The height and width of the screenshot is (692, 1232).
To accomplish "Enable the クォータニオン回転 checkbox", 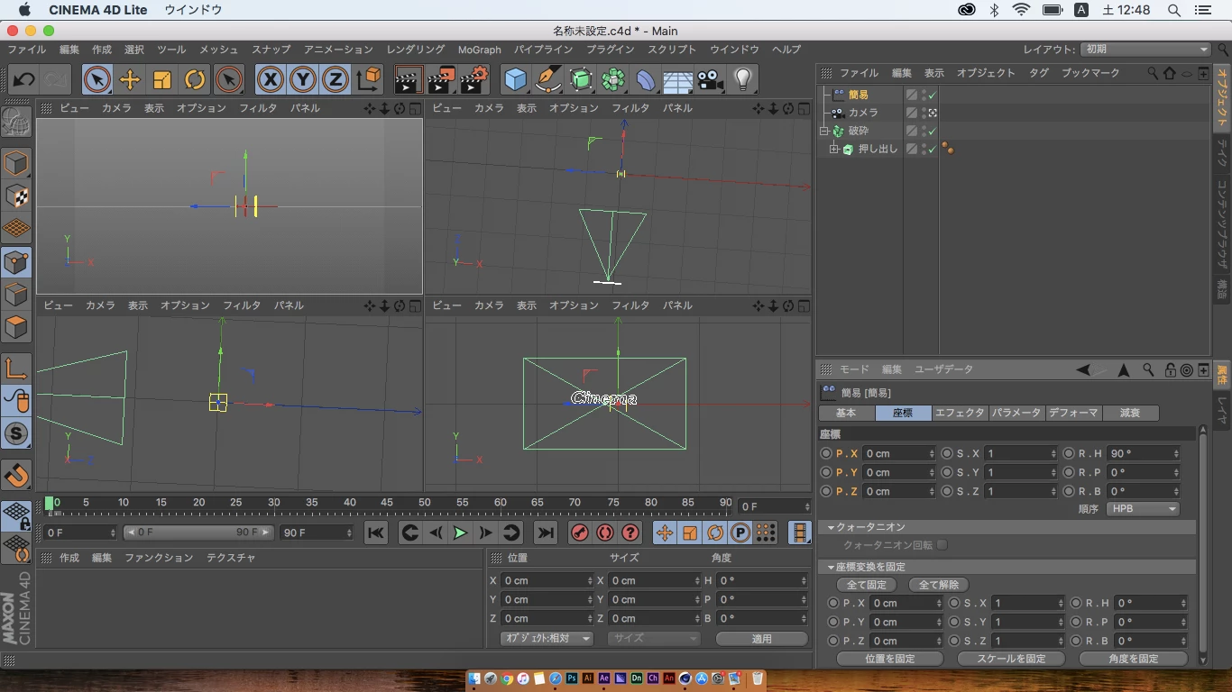I will tap(942, 545).
